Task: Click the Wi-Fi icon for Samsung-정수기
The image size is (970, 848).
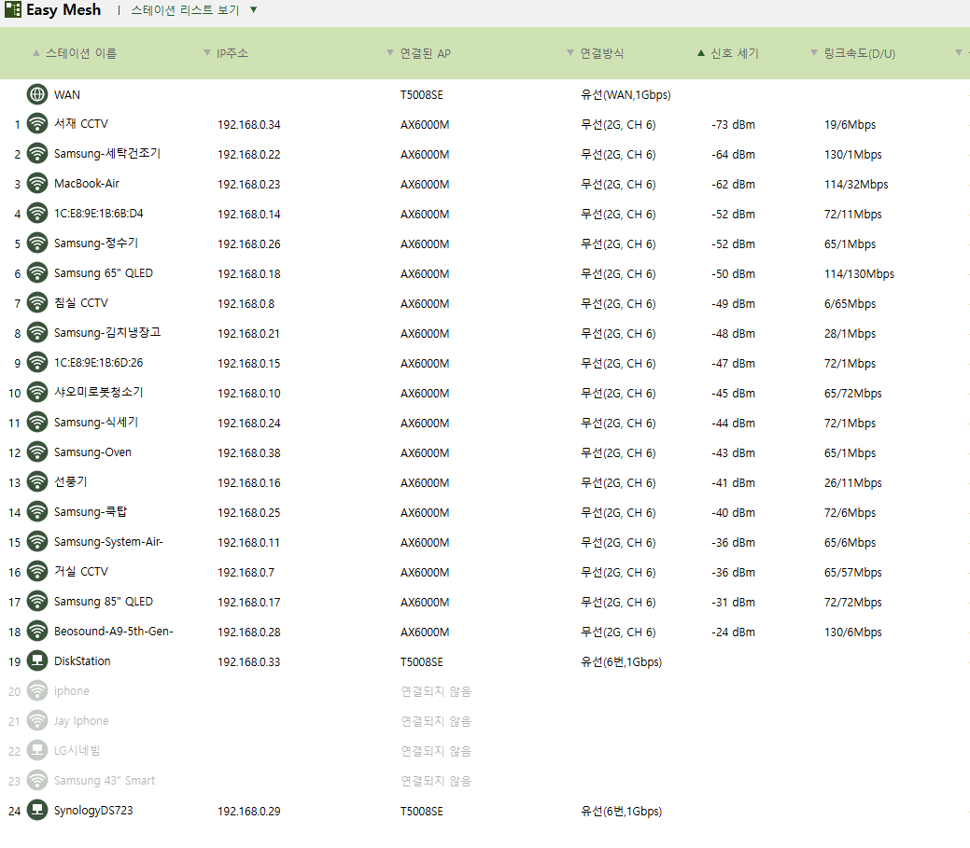Action: (x=37, y=243)
